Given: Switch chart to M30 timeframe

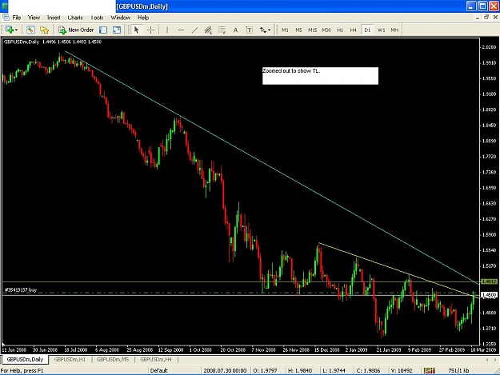Looking at the screenshot, I should coord(326,30).
